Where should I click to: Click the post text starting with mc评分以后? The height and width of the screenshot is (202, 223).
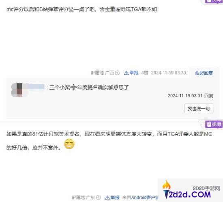tap(81, 9)
